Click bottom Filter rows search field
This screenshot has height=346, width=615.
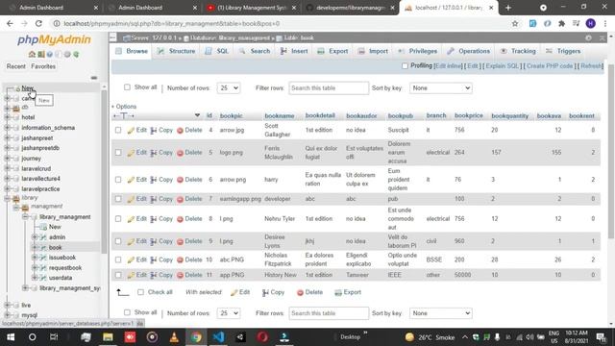click(329, 313)
